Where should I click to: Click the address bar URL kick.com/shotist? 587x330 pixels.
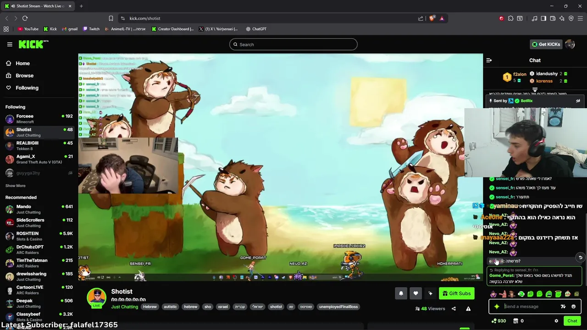point(145,18)
